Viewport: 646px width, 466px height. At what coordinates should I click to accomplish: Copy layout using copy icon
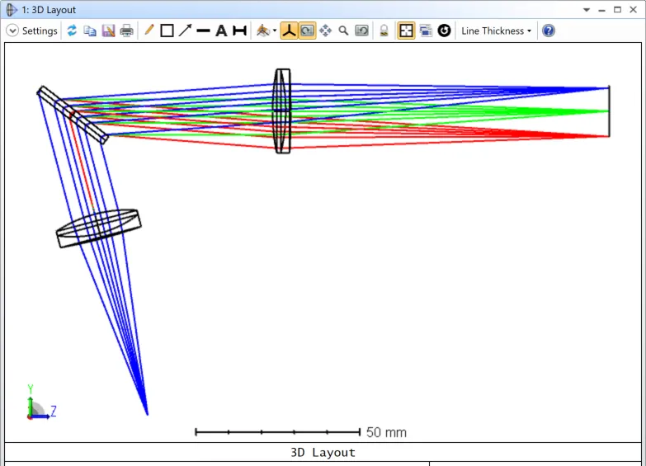coord(90,31)
